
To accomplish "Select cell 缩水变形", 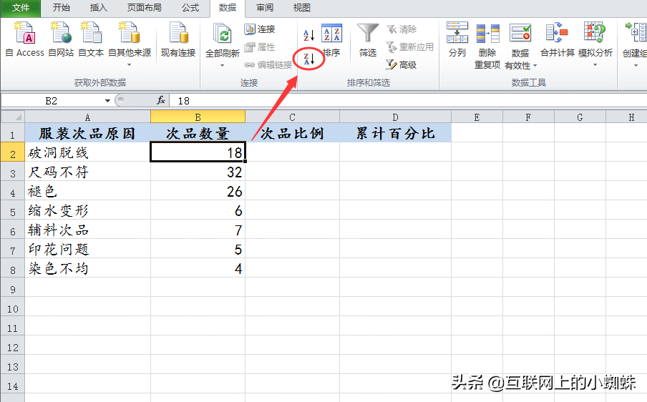I will tap(87, 210).
